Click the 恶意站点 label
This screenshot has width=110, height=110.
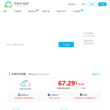pyautogui.click(x=55, y=95)
